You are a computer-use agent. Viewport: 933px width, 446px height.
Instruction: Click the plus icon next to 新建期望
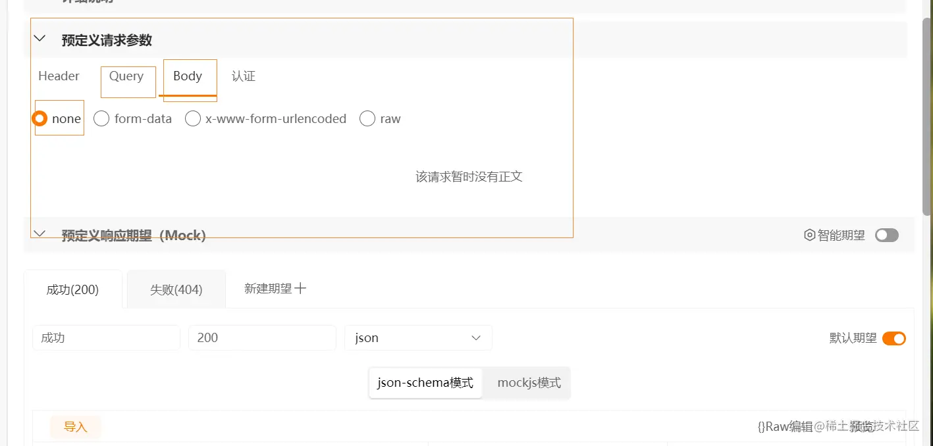302,287
